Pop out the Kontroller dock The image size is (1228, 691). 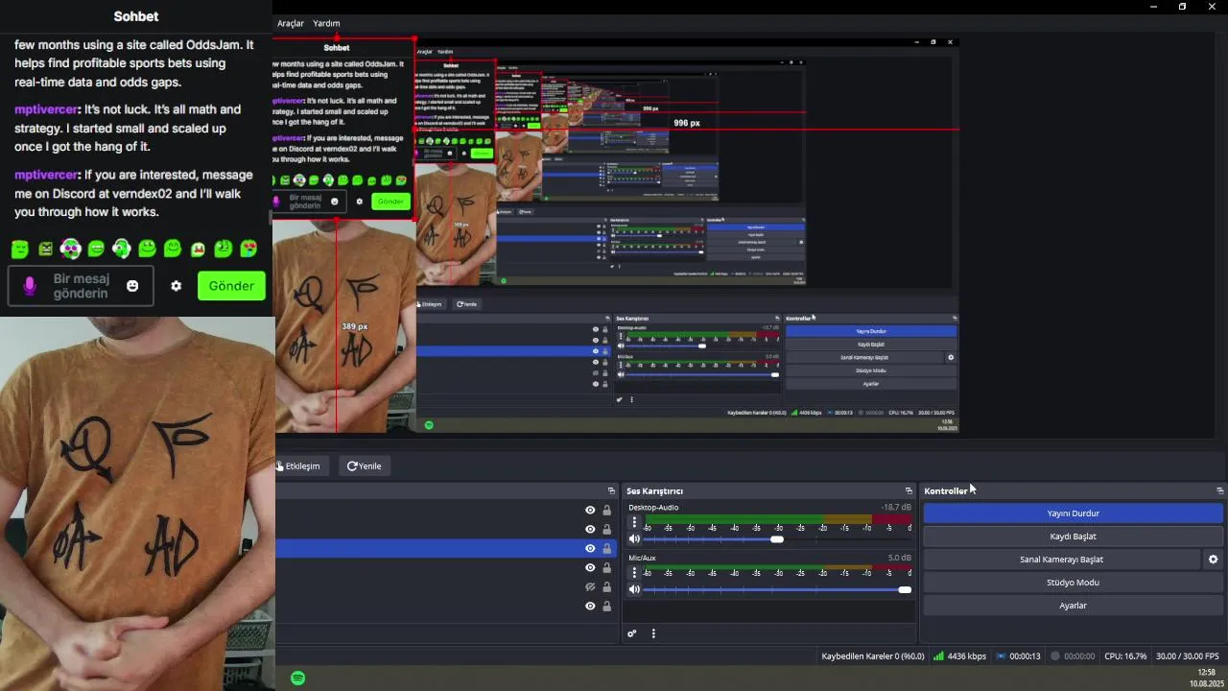click(1219, 490)
